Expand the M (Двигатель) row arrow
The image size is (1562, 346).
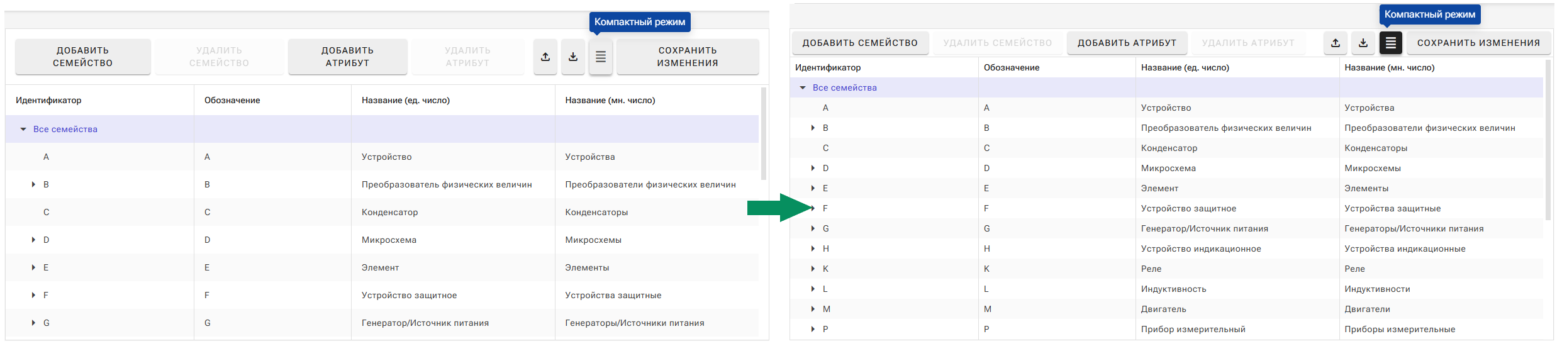pos(813,309)
